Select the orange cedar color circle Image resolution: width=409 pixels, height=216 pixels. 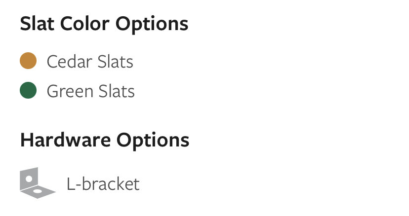[28, 61]
